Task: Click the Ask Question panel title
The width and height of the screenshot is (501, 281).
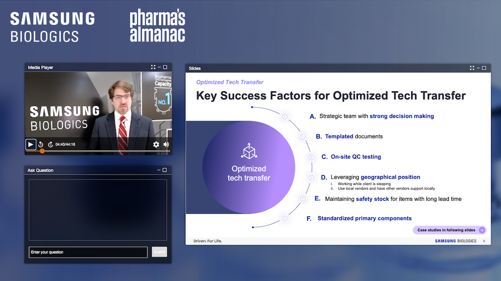Action: [x=40, y=170]
